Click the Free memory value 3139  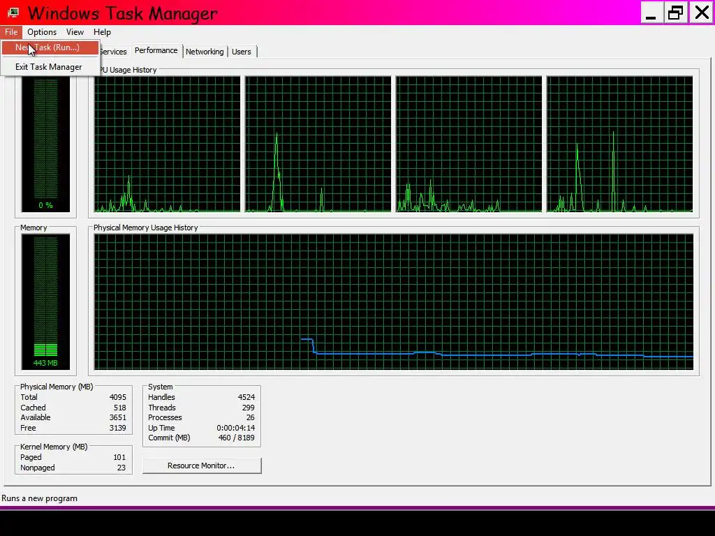tap(117, 429)
